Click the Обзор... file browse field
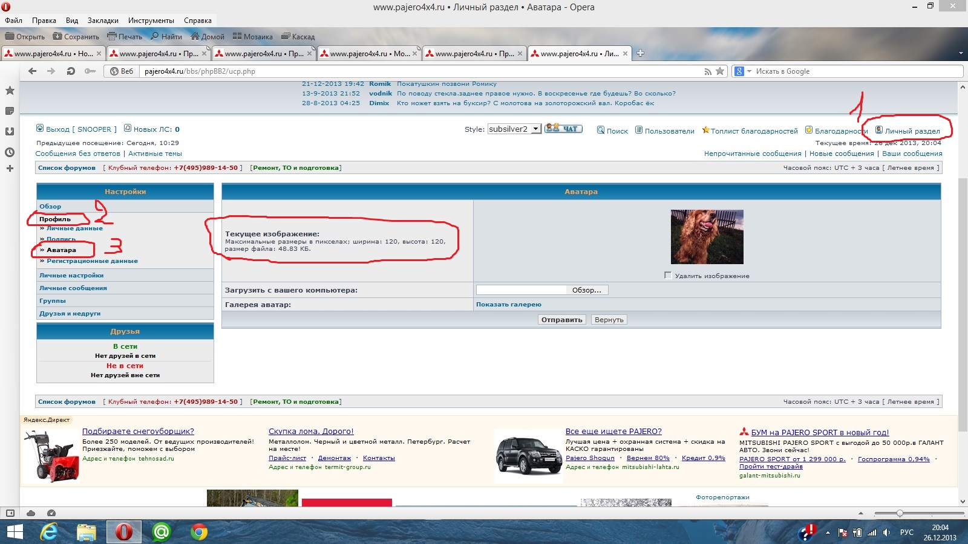Screen dimensions: 968x544 [586, 290]
